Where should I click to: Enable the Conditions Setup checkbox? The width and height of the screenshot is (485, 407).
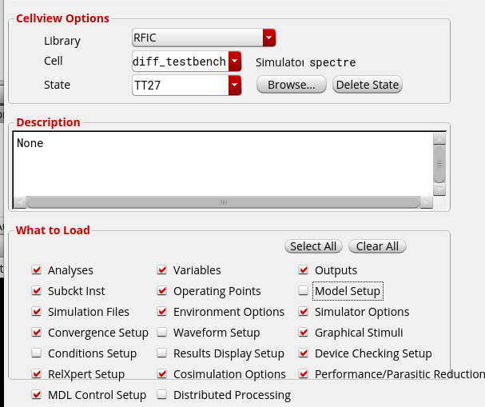pyautogui.click(x=37, y=353)
